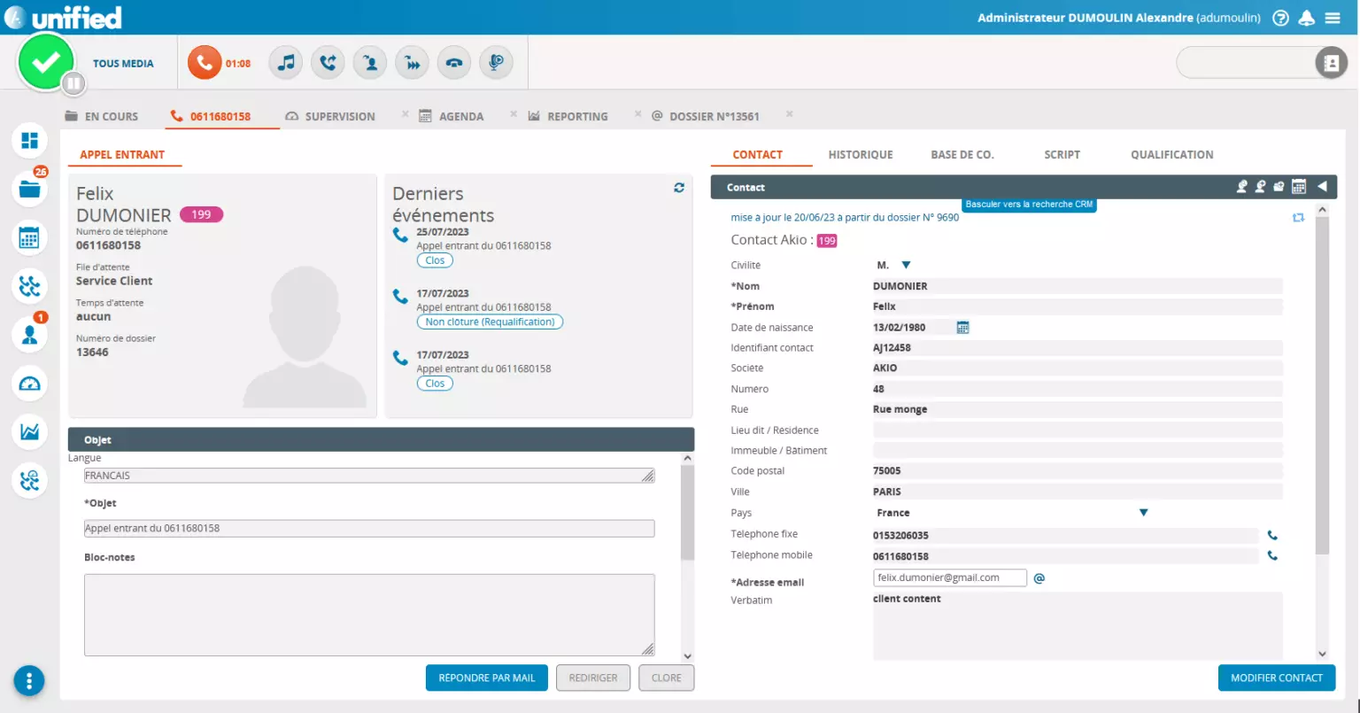Click the triple-arrow fast forward call button

click(413, 63)
